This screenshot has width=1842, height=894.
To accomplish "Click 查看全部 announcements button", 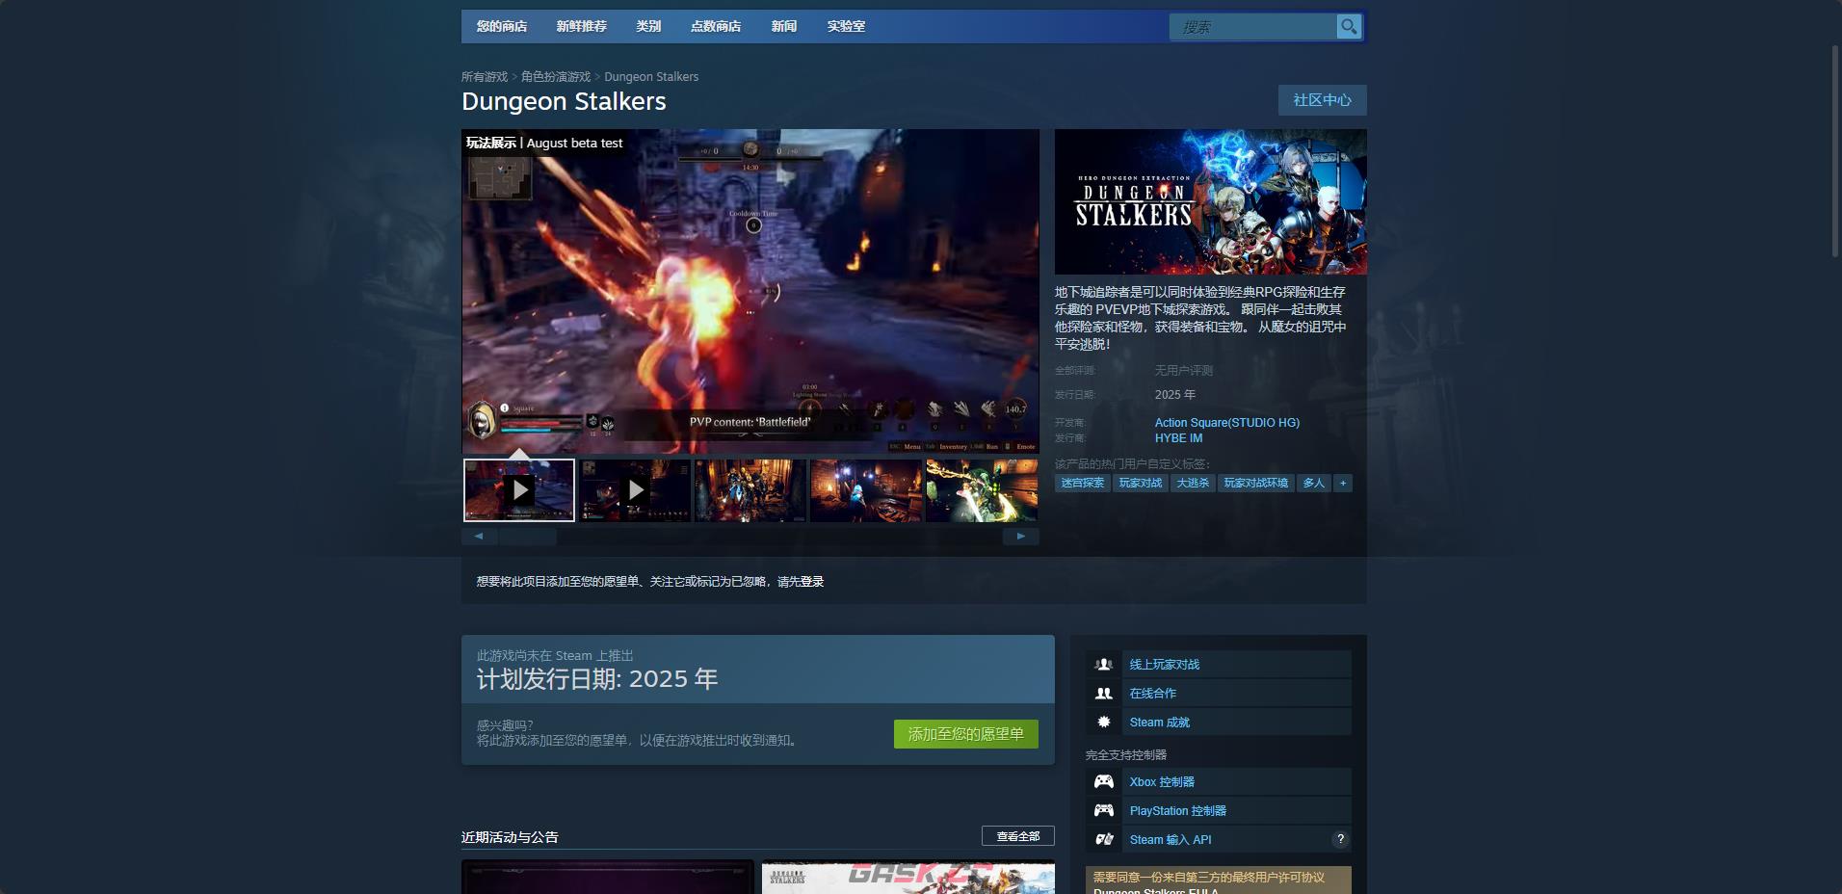I will pyautogui.click(x=1018, y=836).
